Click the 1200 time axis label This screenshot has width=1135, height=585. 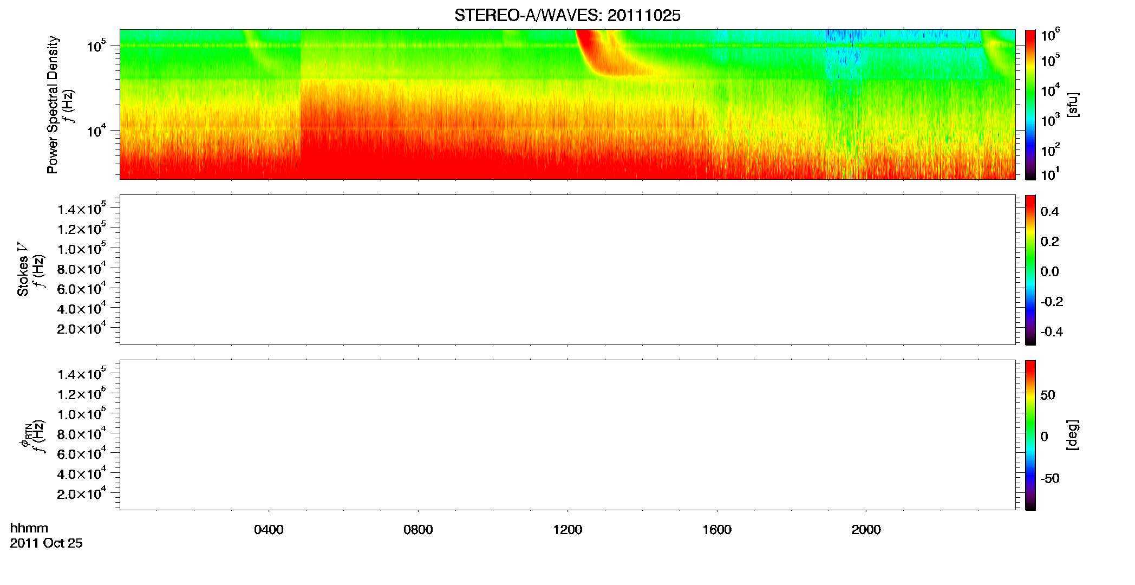point(567,530)
